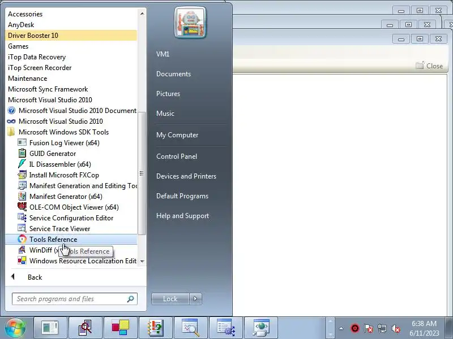Open Devices and Printers

tap(186, 176)
